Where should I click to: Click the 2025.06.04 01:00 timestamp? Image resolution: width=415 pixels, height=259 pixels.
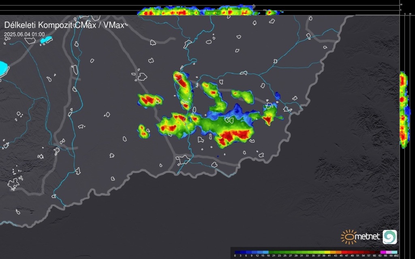click(24, 34)
